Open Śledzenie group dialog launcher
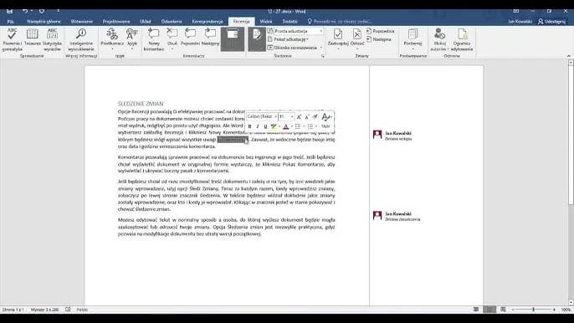Viewport: 574px width, 323px height. (322, 56)
